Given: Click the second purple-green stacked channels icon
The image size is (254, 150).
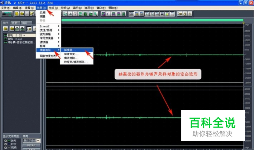Looking at the screenshot, I should pos(119,14).
